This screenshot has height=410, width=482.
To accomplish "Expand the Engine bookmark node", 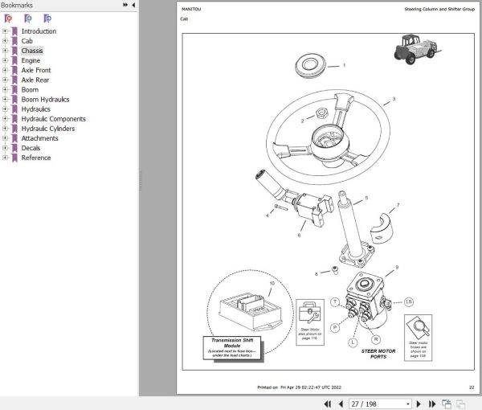I will (5, 60).
